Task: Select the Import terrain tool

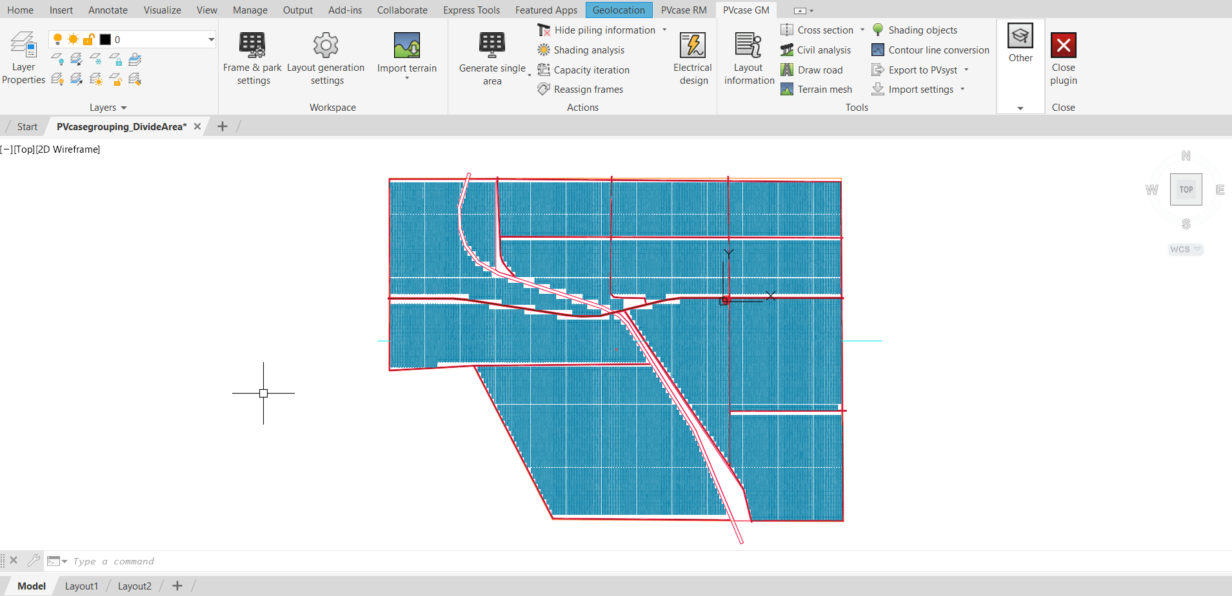Action: coord(407,52)
